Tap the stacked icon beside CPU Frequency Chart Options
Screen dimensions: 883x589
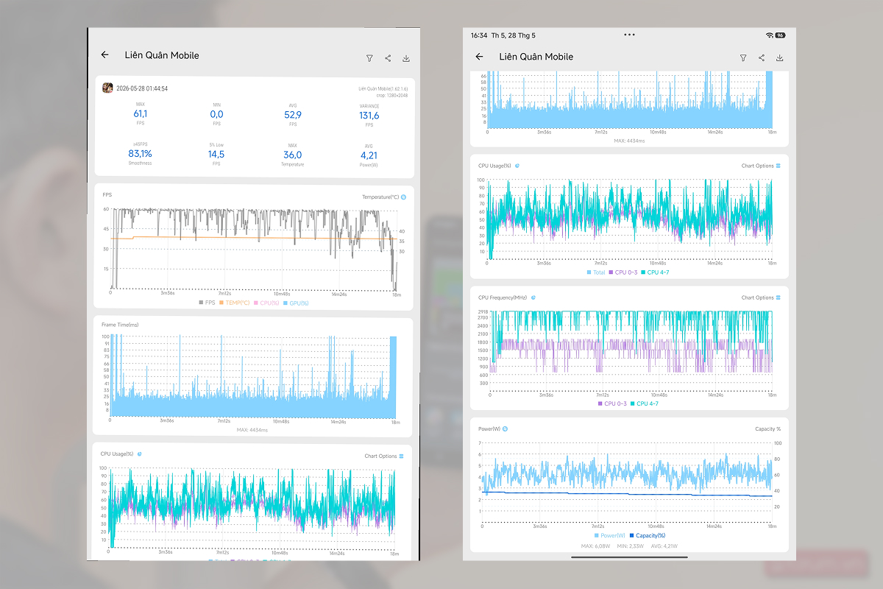[x=779, y=297]
